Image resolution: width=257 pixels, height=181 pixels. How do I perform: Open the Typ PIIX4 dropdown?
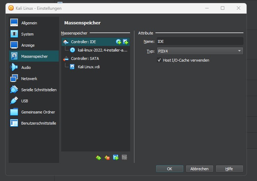point(200,51)
